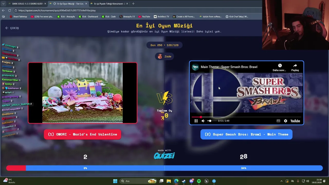Open system volume tray icon
Image resolution: width=329 pixels, height=185 pixels.
308,181
